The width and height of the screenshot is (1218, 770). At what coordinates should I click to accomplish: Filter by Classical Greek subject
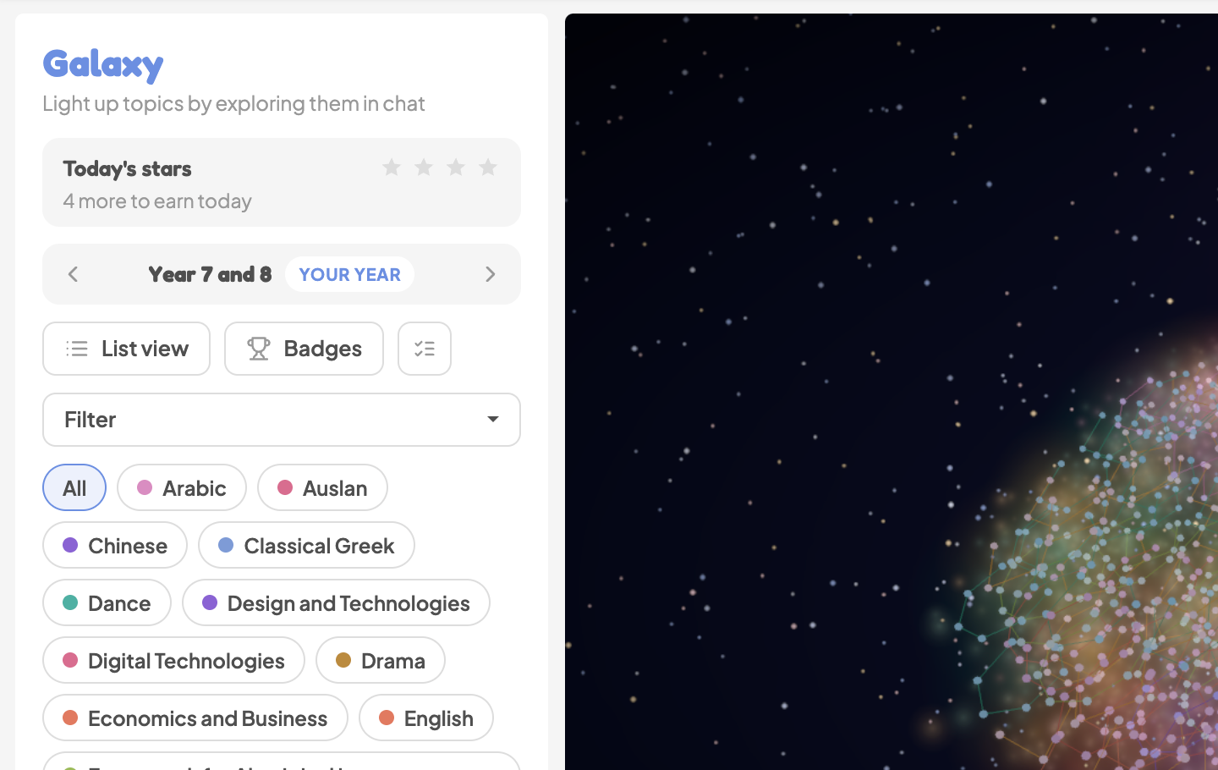click(x=306, y=545)
